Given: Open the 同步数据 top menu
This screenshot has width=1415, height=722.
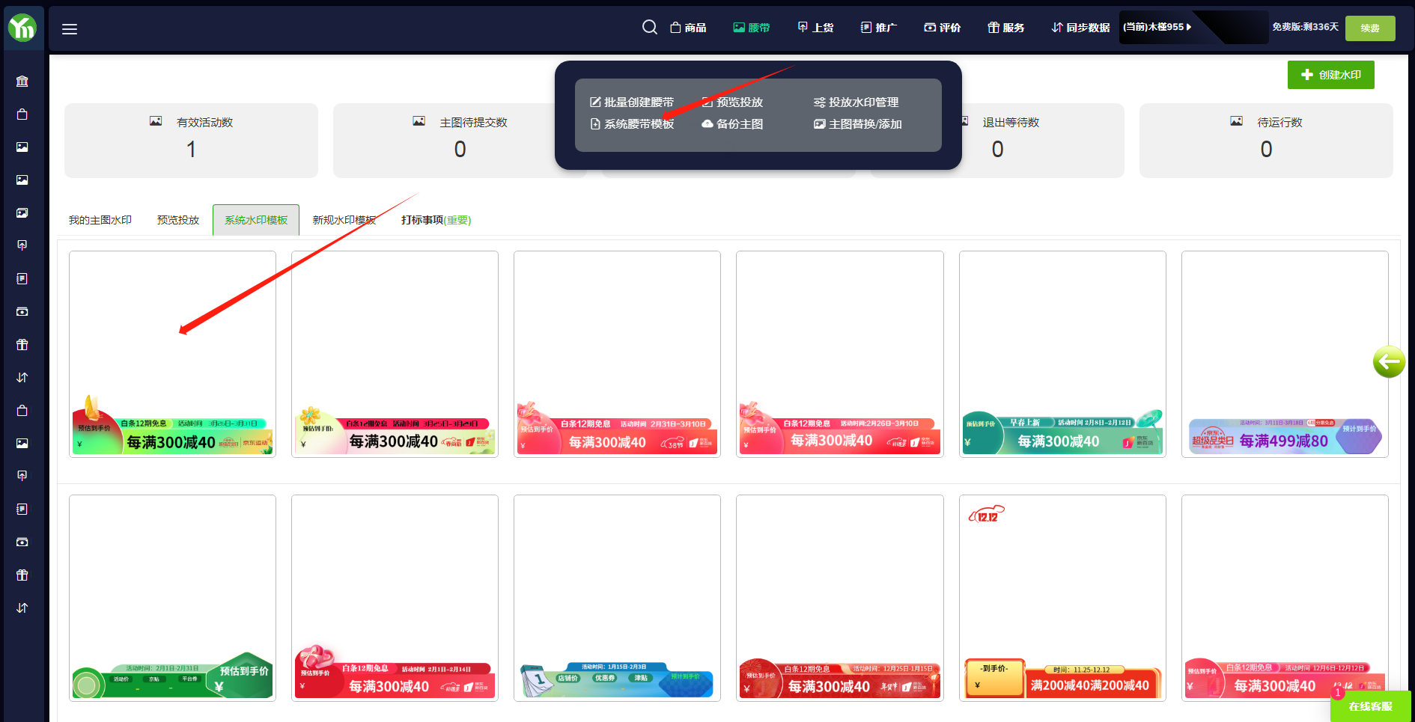Looking at the screenshot, I should [x=1080, y=28].
